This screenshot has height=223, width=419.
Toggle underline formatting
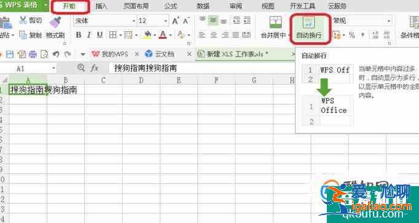(x=100, y=35)
